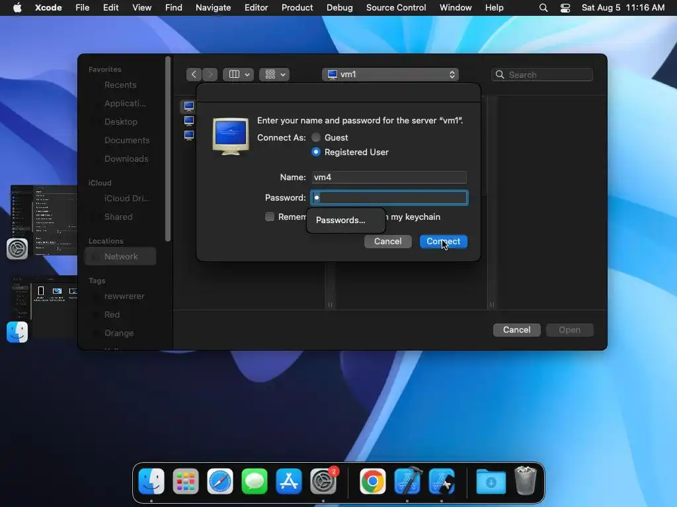The height and width of the screenshot is (507, 677).
Task: Select Finder Stage Manager thumbnail
Action: (44, 308)
